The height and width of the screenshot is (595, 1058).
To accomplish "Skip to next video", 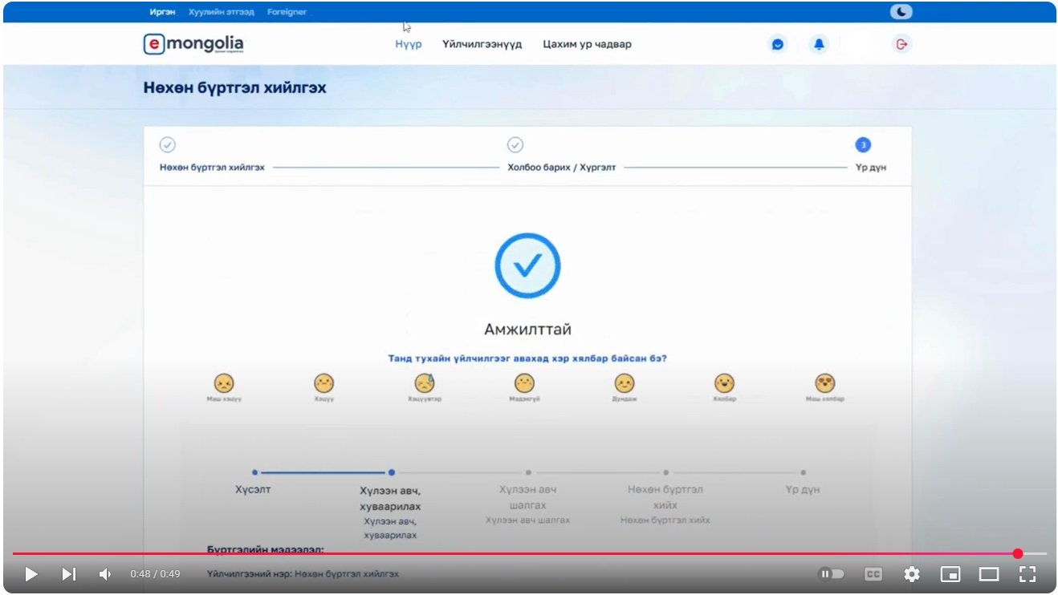I will pos(69,574).
